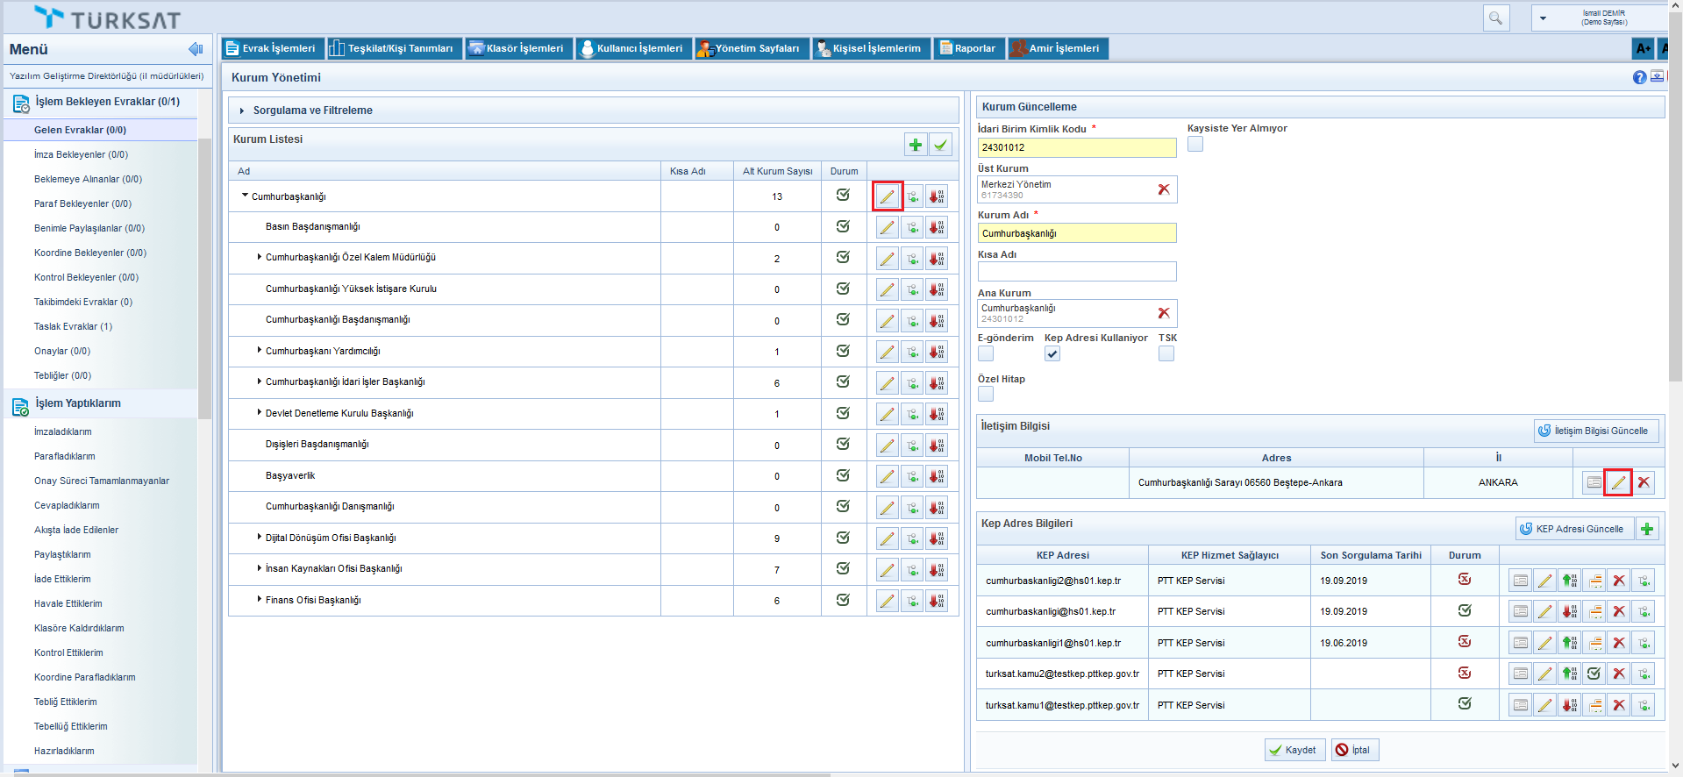Image resolution: width=1683 pixels, height=777 pixels.
Task: Collapse the Menü sidebar with the arrow icon
Action: (196, 49)
